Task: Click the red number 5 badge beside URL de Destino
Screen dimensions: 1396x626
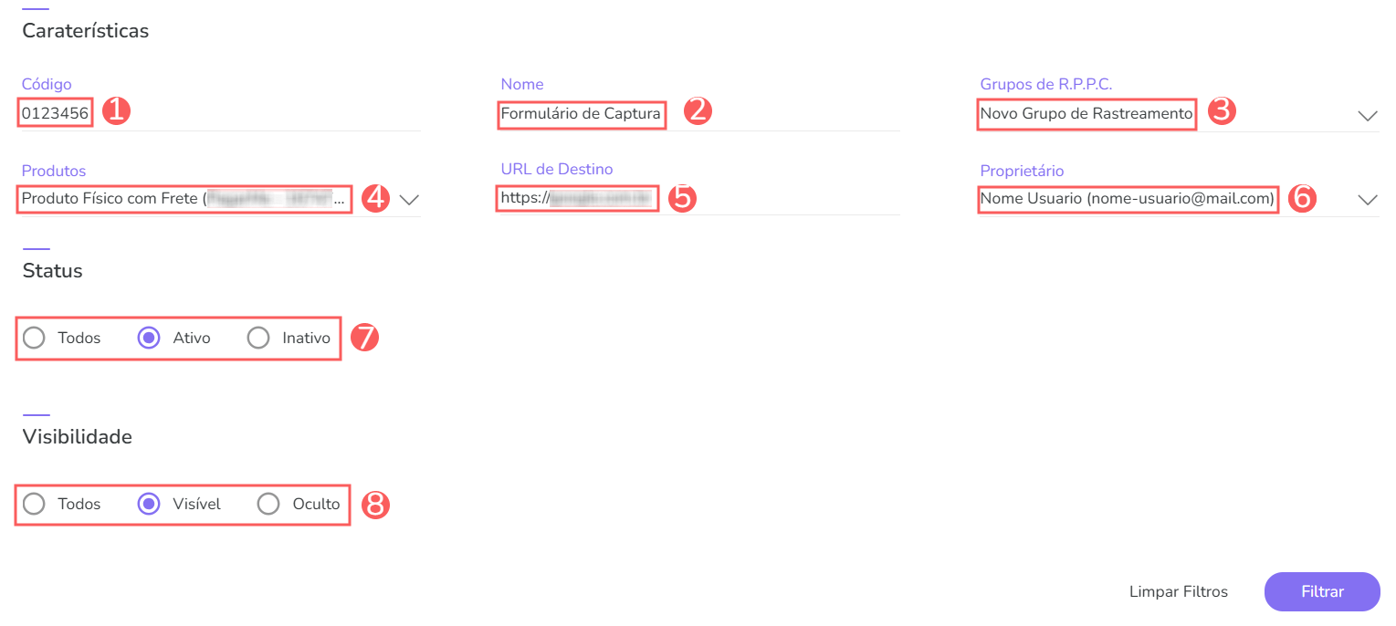Action: (682, 198)
